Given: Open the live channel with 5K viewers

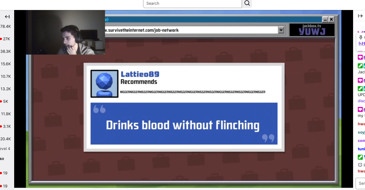Looking at the screenshot, I should 4,101.
